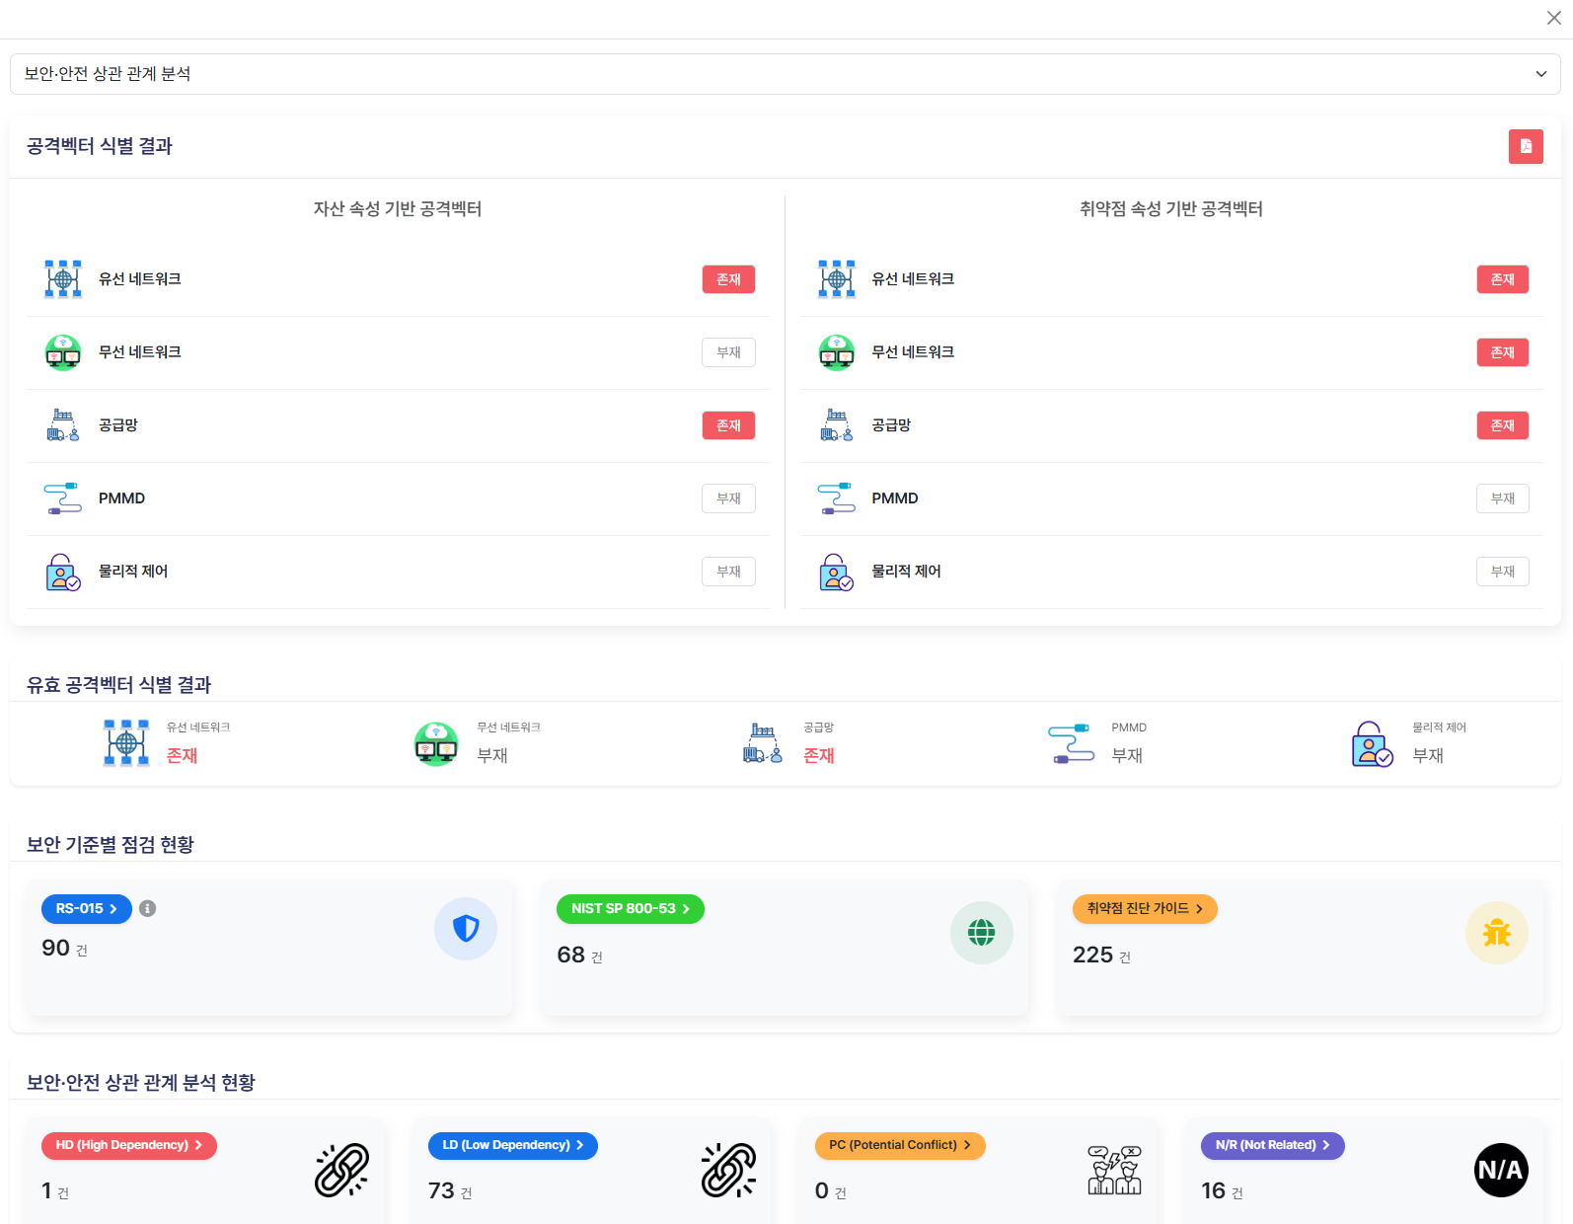This screenshot has width=1573, height=1224.
Task: Click PMMD icon in vulnerability-based vectors
Action: [x=837, y=498]
